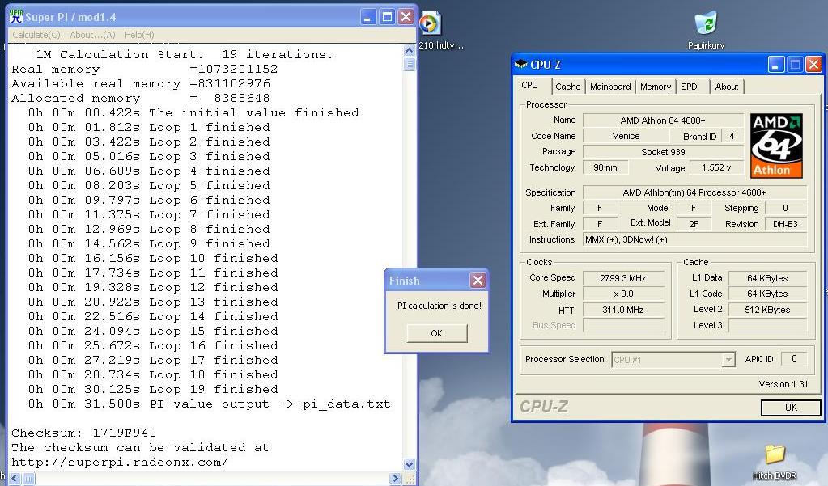Screen dimensions: 828x486
Task: Minimize the Super PI window
Action: coord(368,17)
